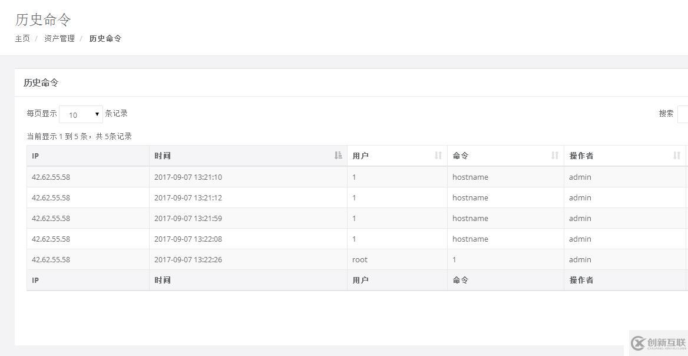688x356 pixels.
Task: Click the sort icon in 操作者 column header
Action: pos(677,156)
